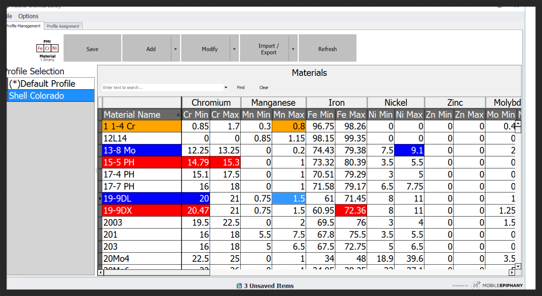This screenshot has width=542, height=296.
Task: Click the unsaved items status icon
Action: [x=239, y=286]
